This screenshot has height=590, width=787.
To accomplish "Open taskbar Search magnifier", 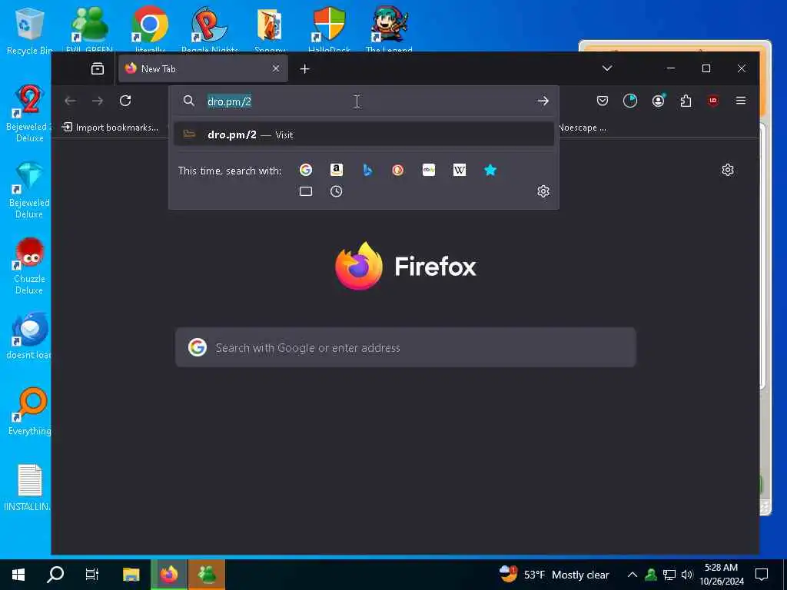I will [x=55, y=575].
